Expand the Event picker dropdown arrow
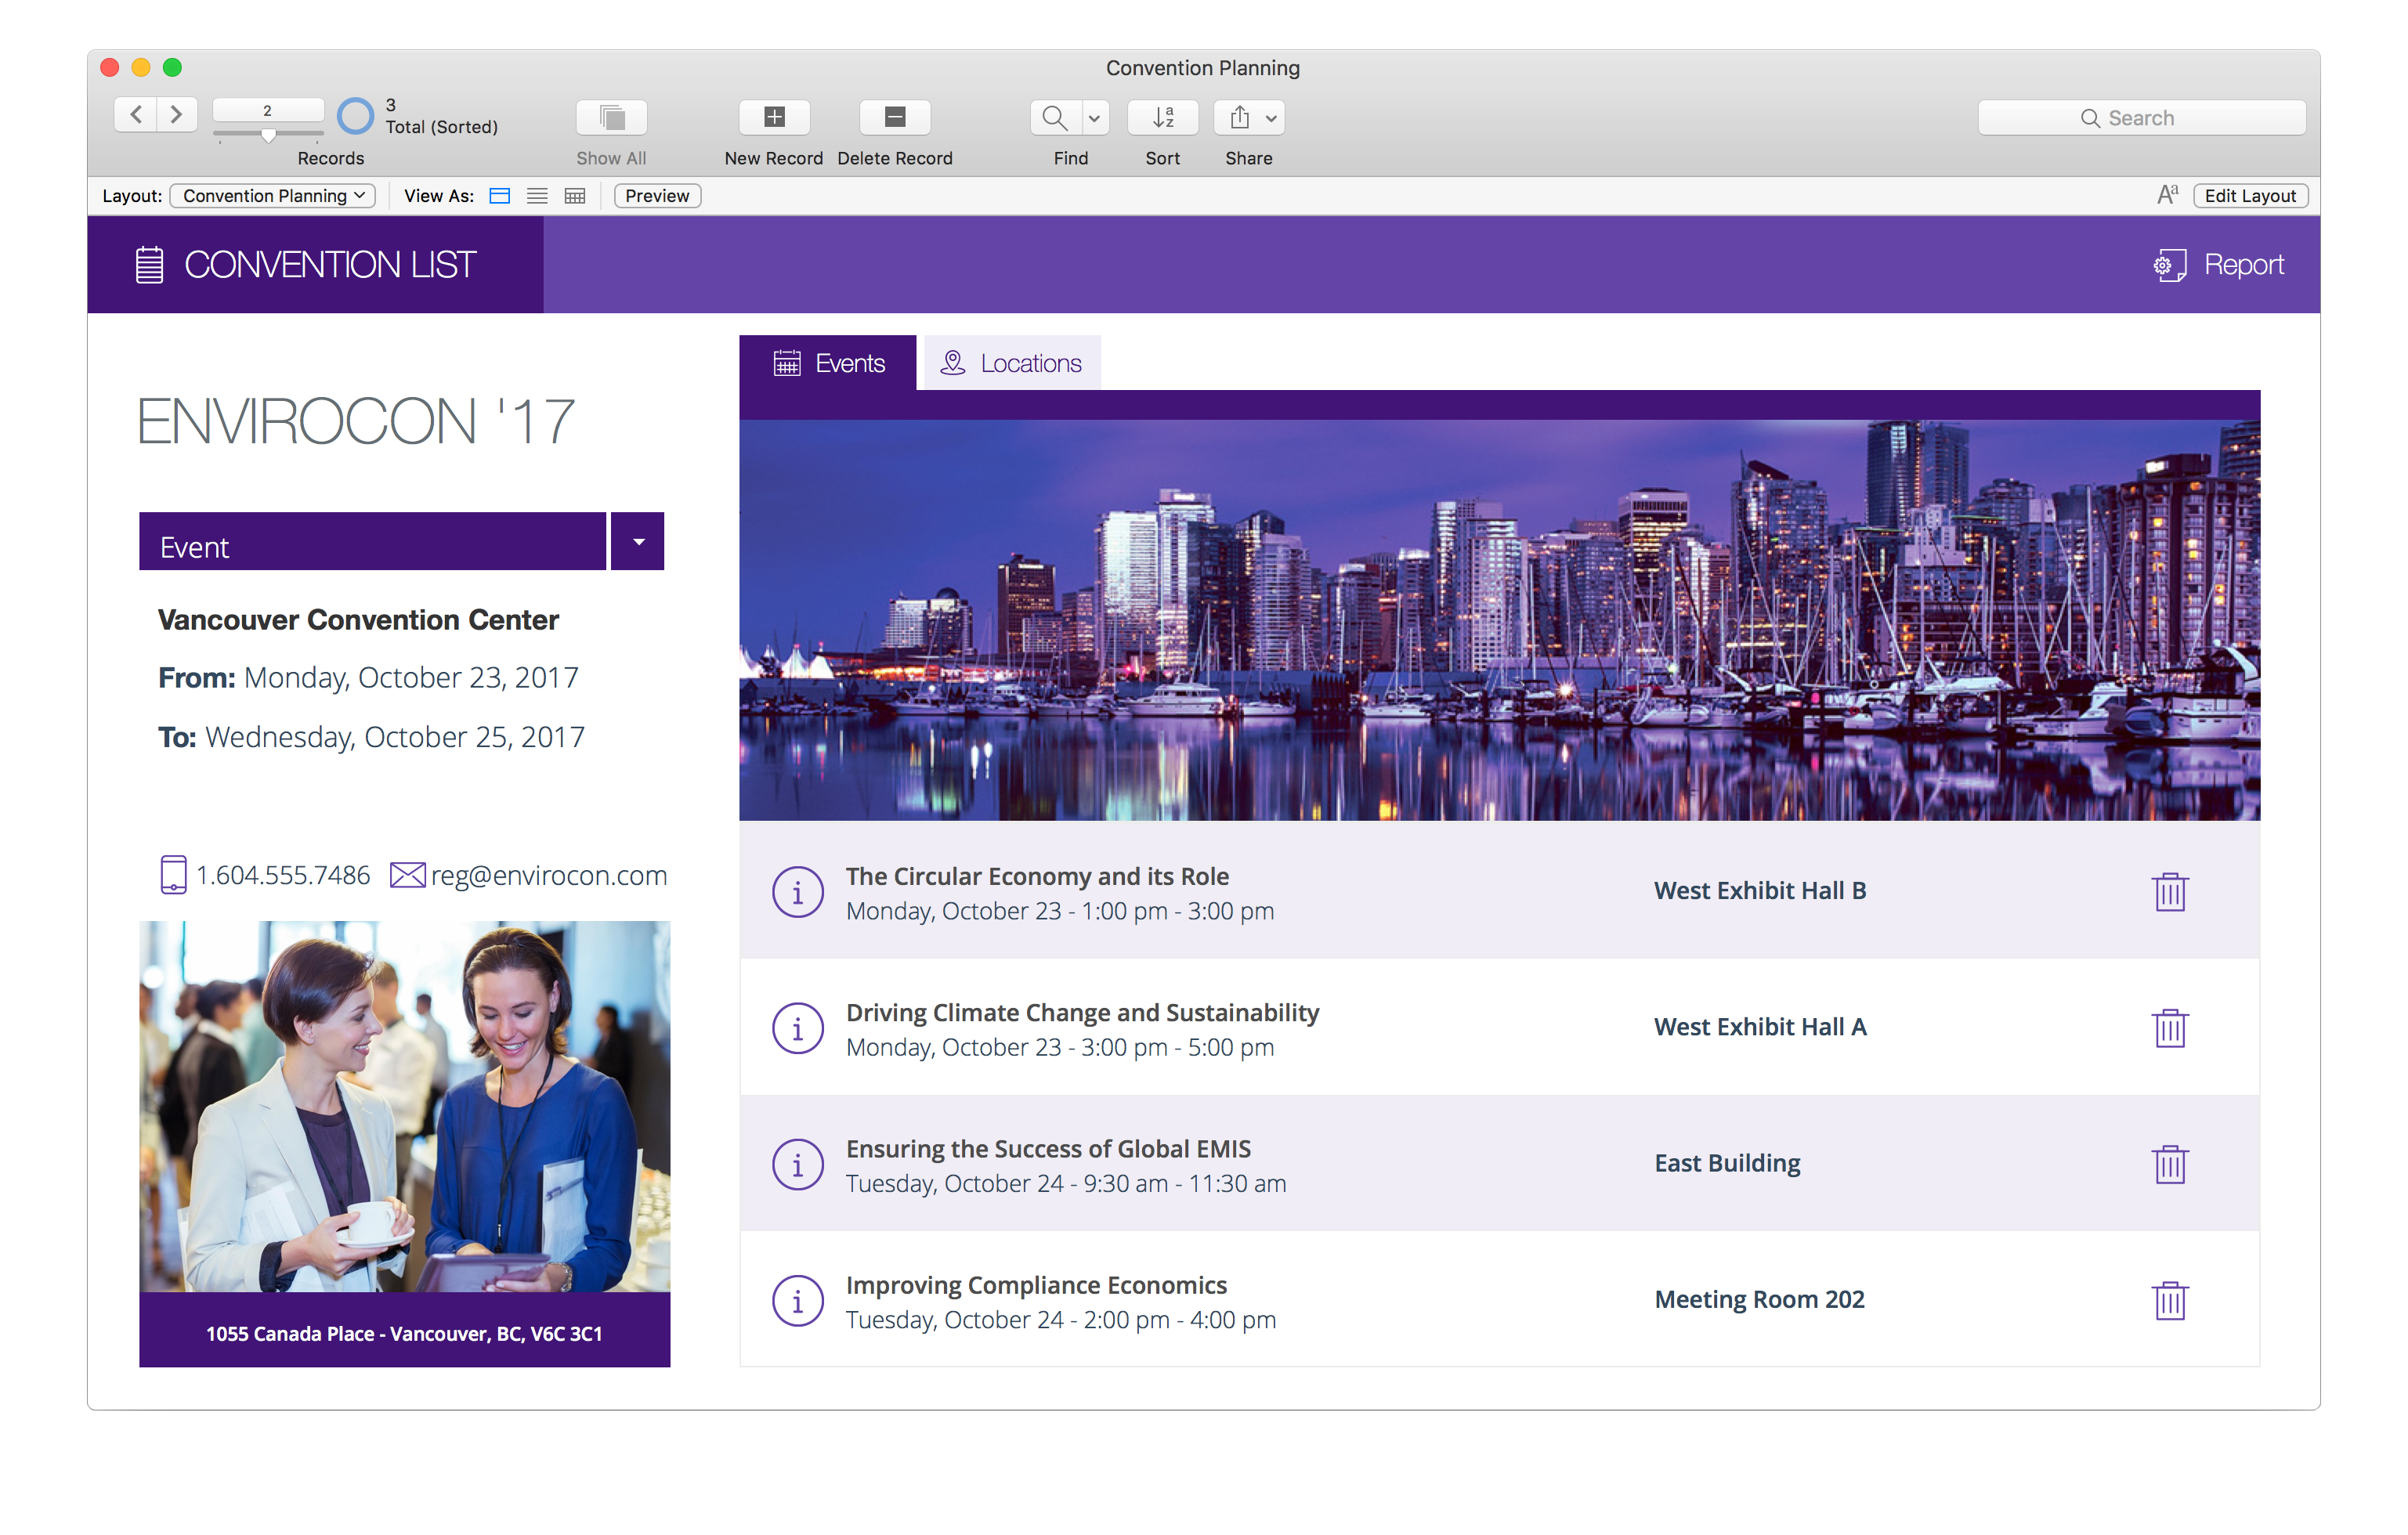2408x1535 pixels. point(637,540)
